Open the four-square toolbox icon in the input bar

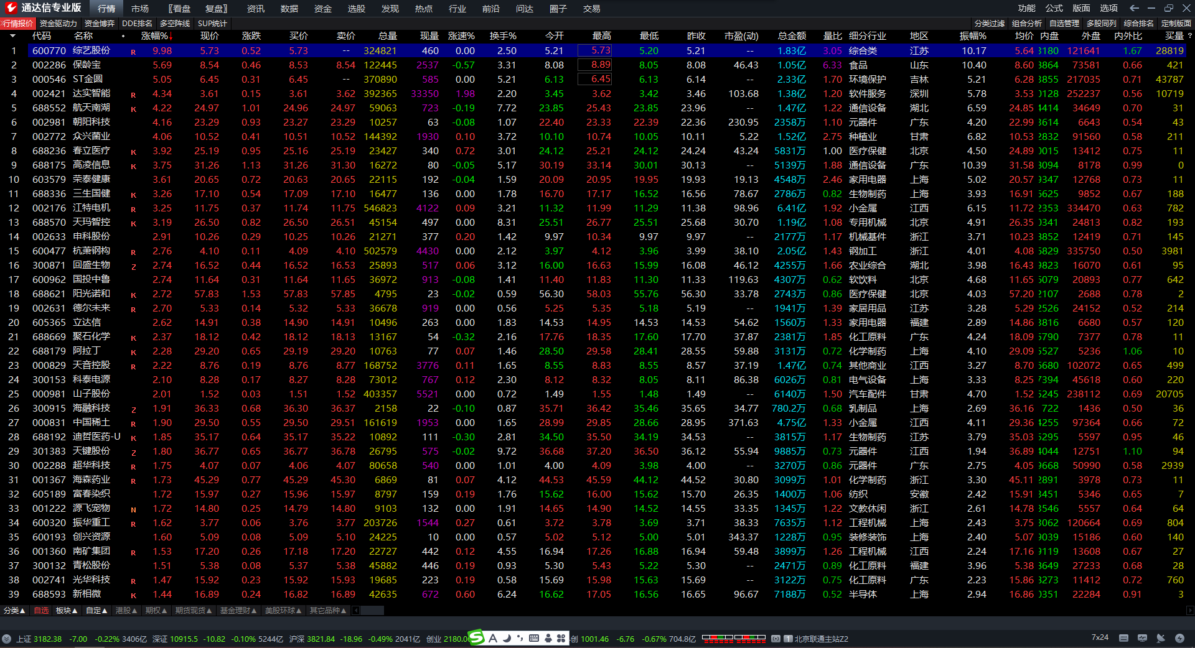561,638
